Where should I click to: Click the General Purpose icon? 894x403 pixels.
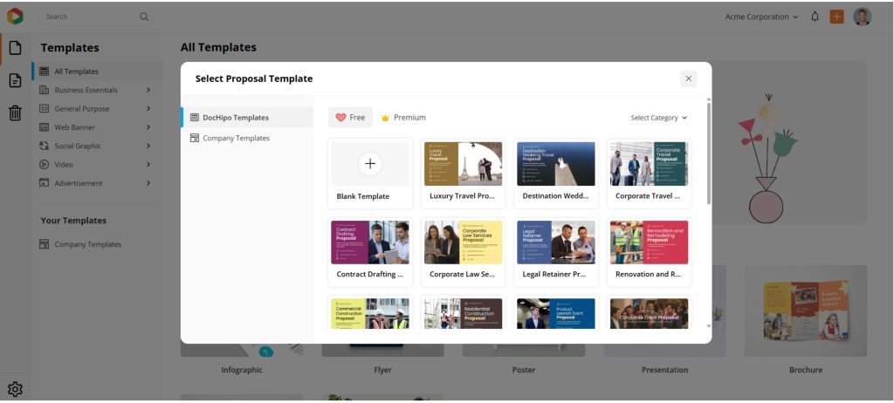pos(44,108)
